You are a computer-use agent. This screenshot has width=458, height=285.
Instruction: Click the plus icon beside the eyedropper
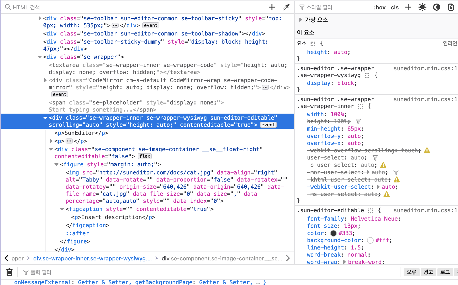click(x=272, y=7)
